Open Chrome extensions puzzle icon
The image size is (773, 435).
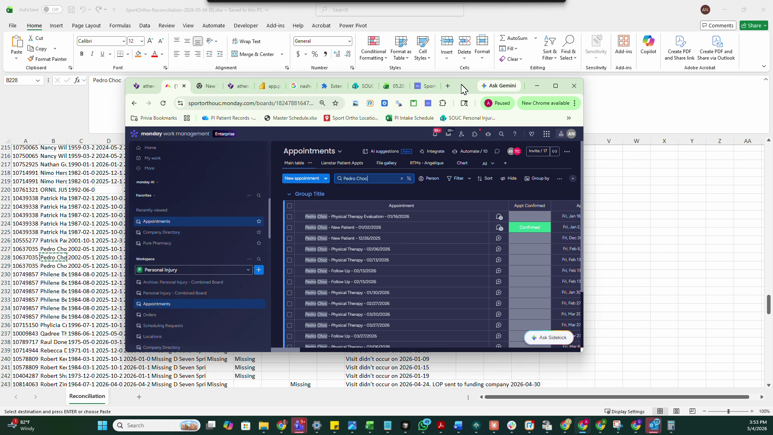point(442,103)
